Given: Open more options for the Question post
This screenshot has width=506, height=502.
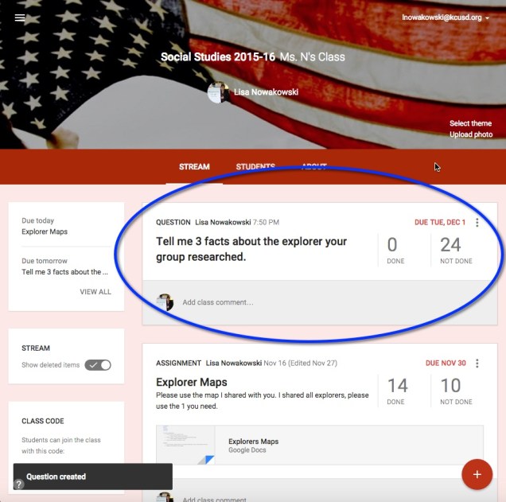Looking at the screenshot, I should click(x=477, y=222).
